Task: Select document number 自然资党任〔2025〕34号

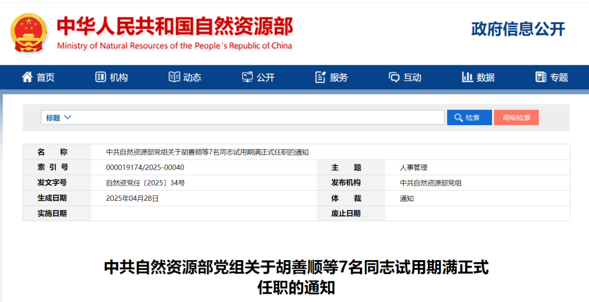Action: click(x=146, y=183)
